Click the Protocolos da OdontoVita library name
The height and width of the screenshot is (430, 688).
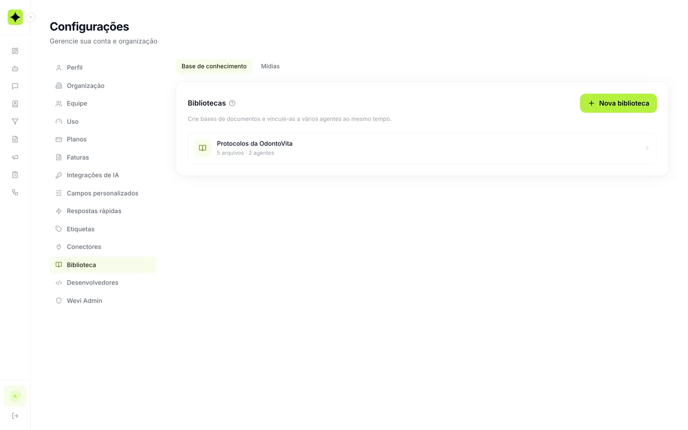(255, 144)
